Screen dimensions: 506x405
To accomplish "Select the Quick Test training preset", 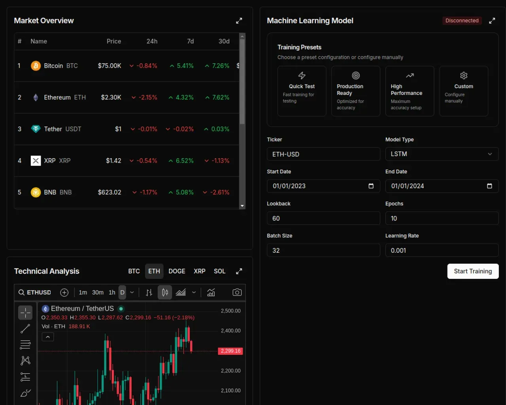I will (x=302, y=91).
